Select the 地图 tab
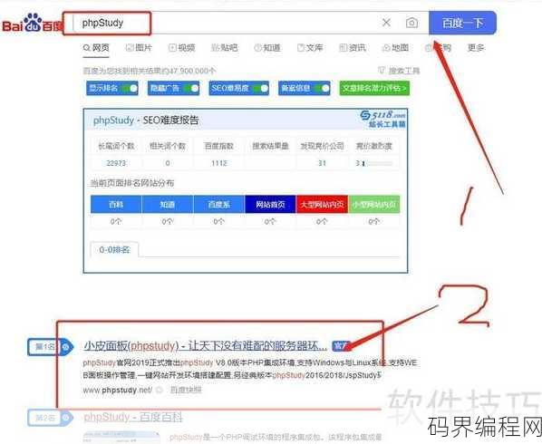The width and height of the screenshot is (542, 444). [x=395, y=48]
